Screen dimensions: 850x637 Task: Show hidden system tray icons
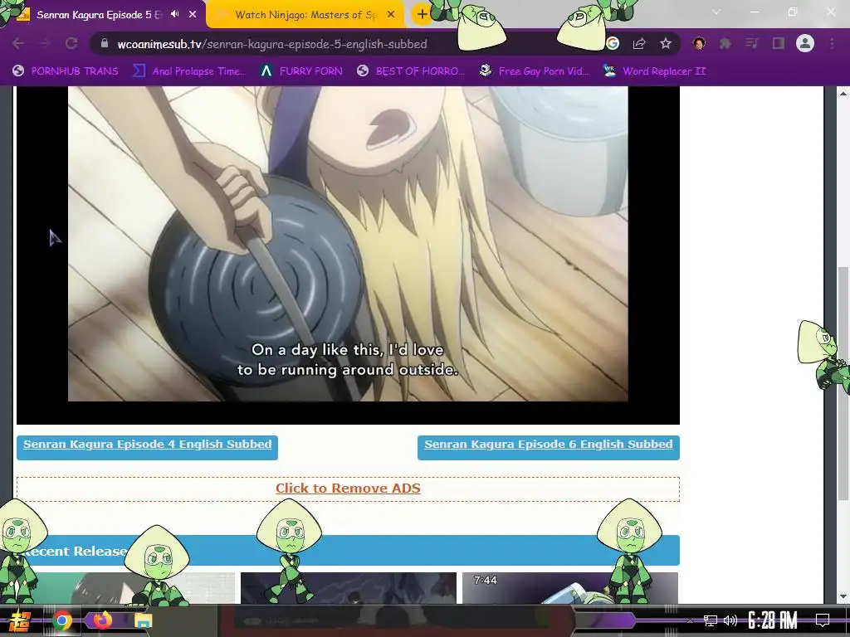[x=690, y=620]
